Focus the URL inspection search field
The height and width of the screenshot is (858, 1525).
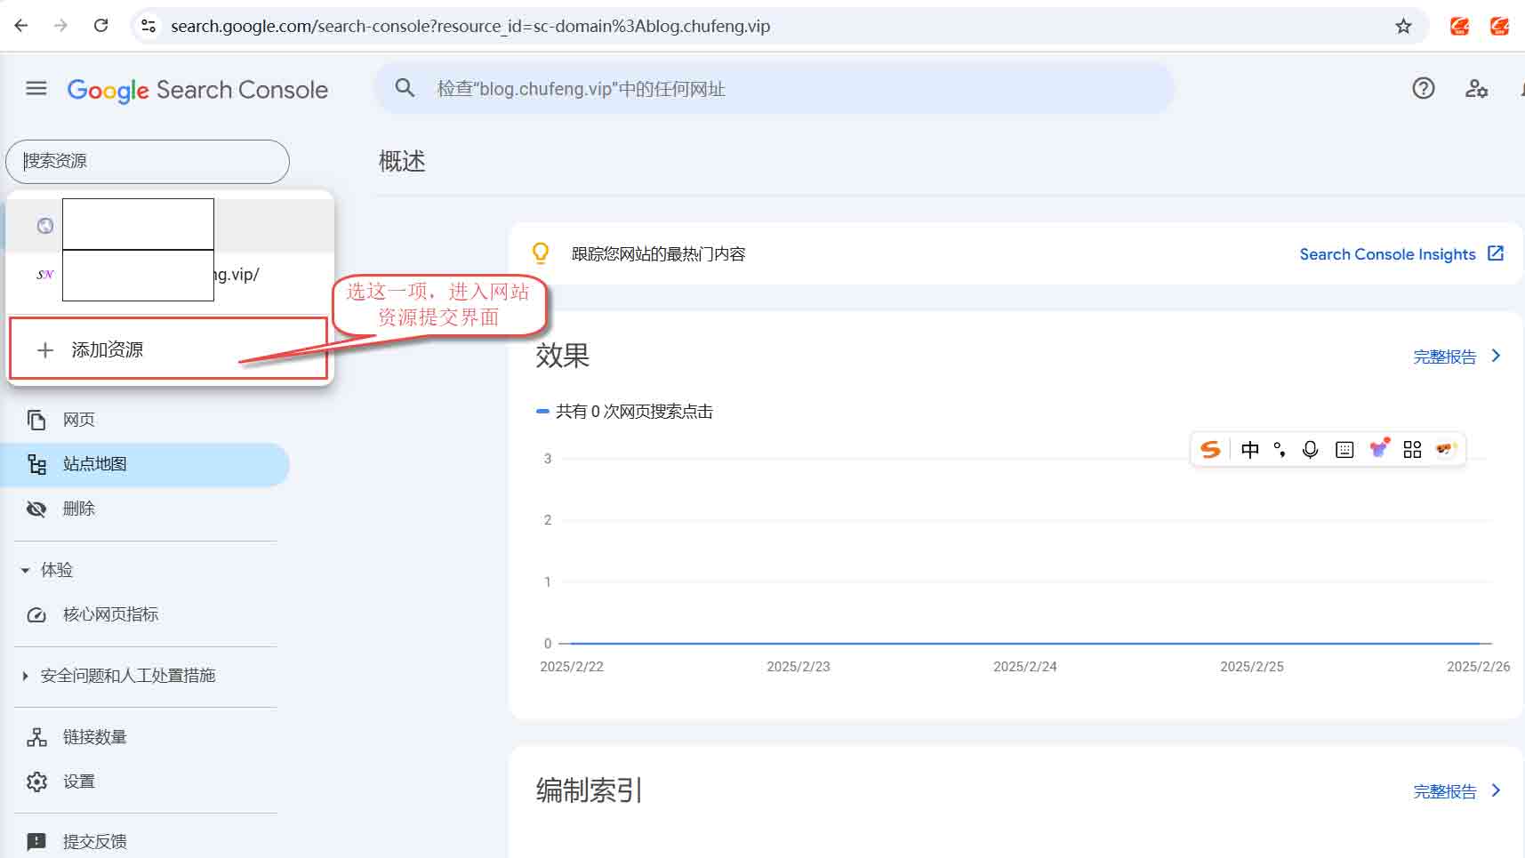tap(774, 89)
